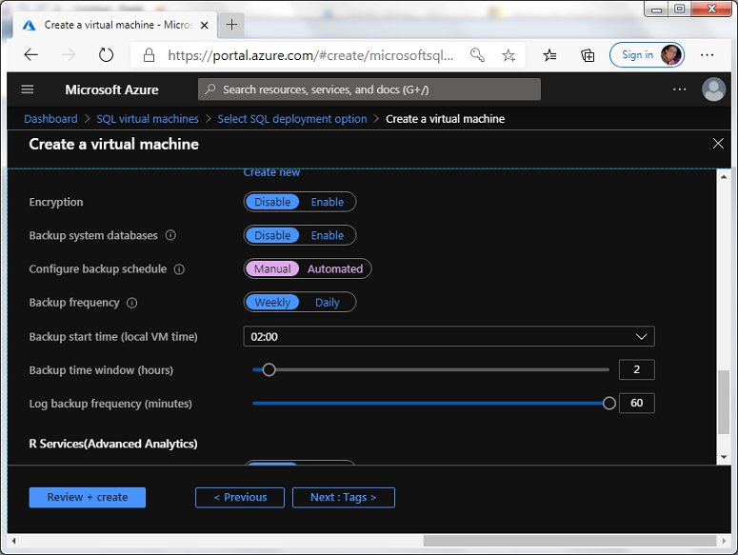Refresh the Azure portal page
The width and height of the screenshot is (738, 555).
tap(106, 55)
